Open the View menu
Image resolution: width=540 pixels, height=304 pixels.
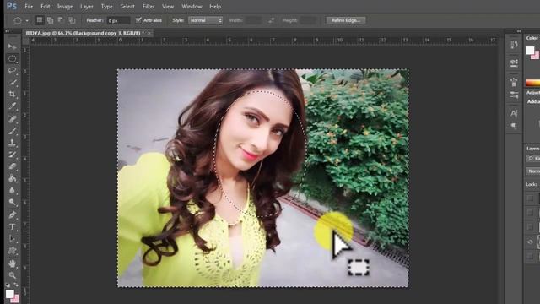(x=168, y=6)
